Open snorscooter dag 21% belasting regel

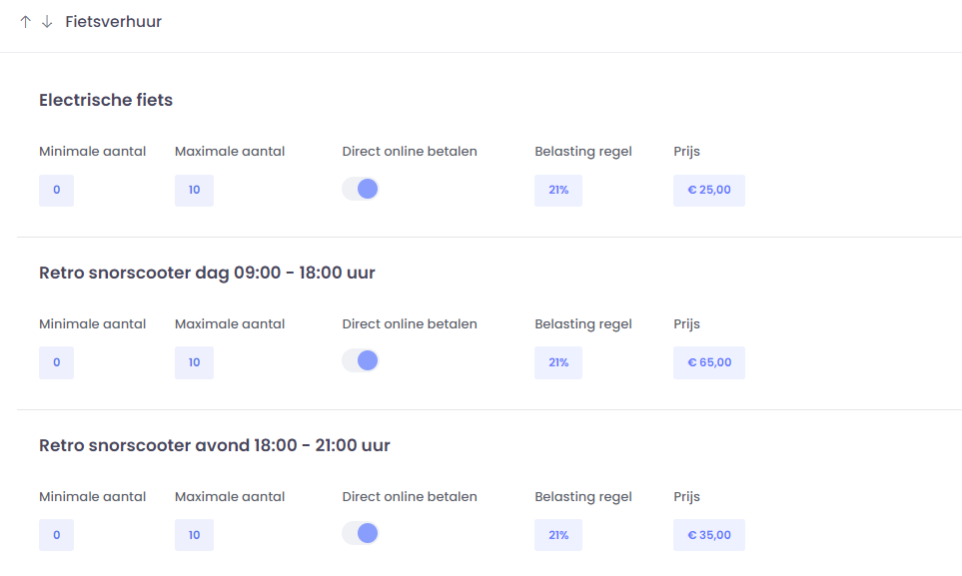tap(557, 362)
